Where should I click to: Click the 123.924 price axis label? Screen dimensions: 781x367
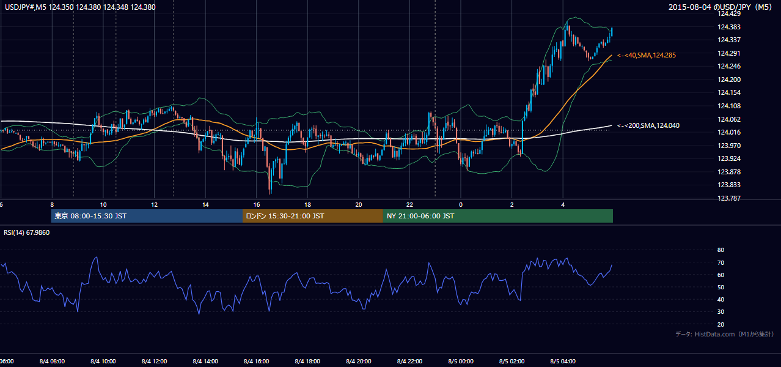[x=728, y=158]
